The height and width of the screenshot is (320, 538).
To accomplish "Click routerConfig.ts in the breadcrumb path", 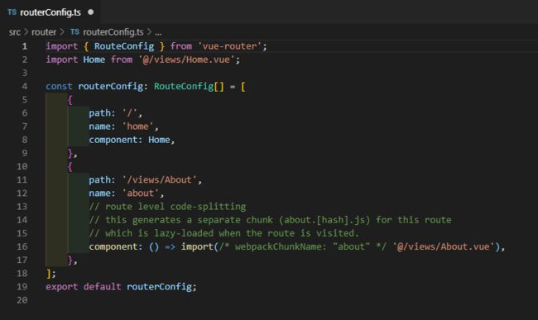I will tap(113, 32).
